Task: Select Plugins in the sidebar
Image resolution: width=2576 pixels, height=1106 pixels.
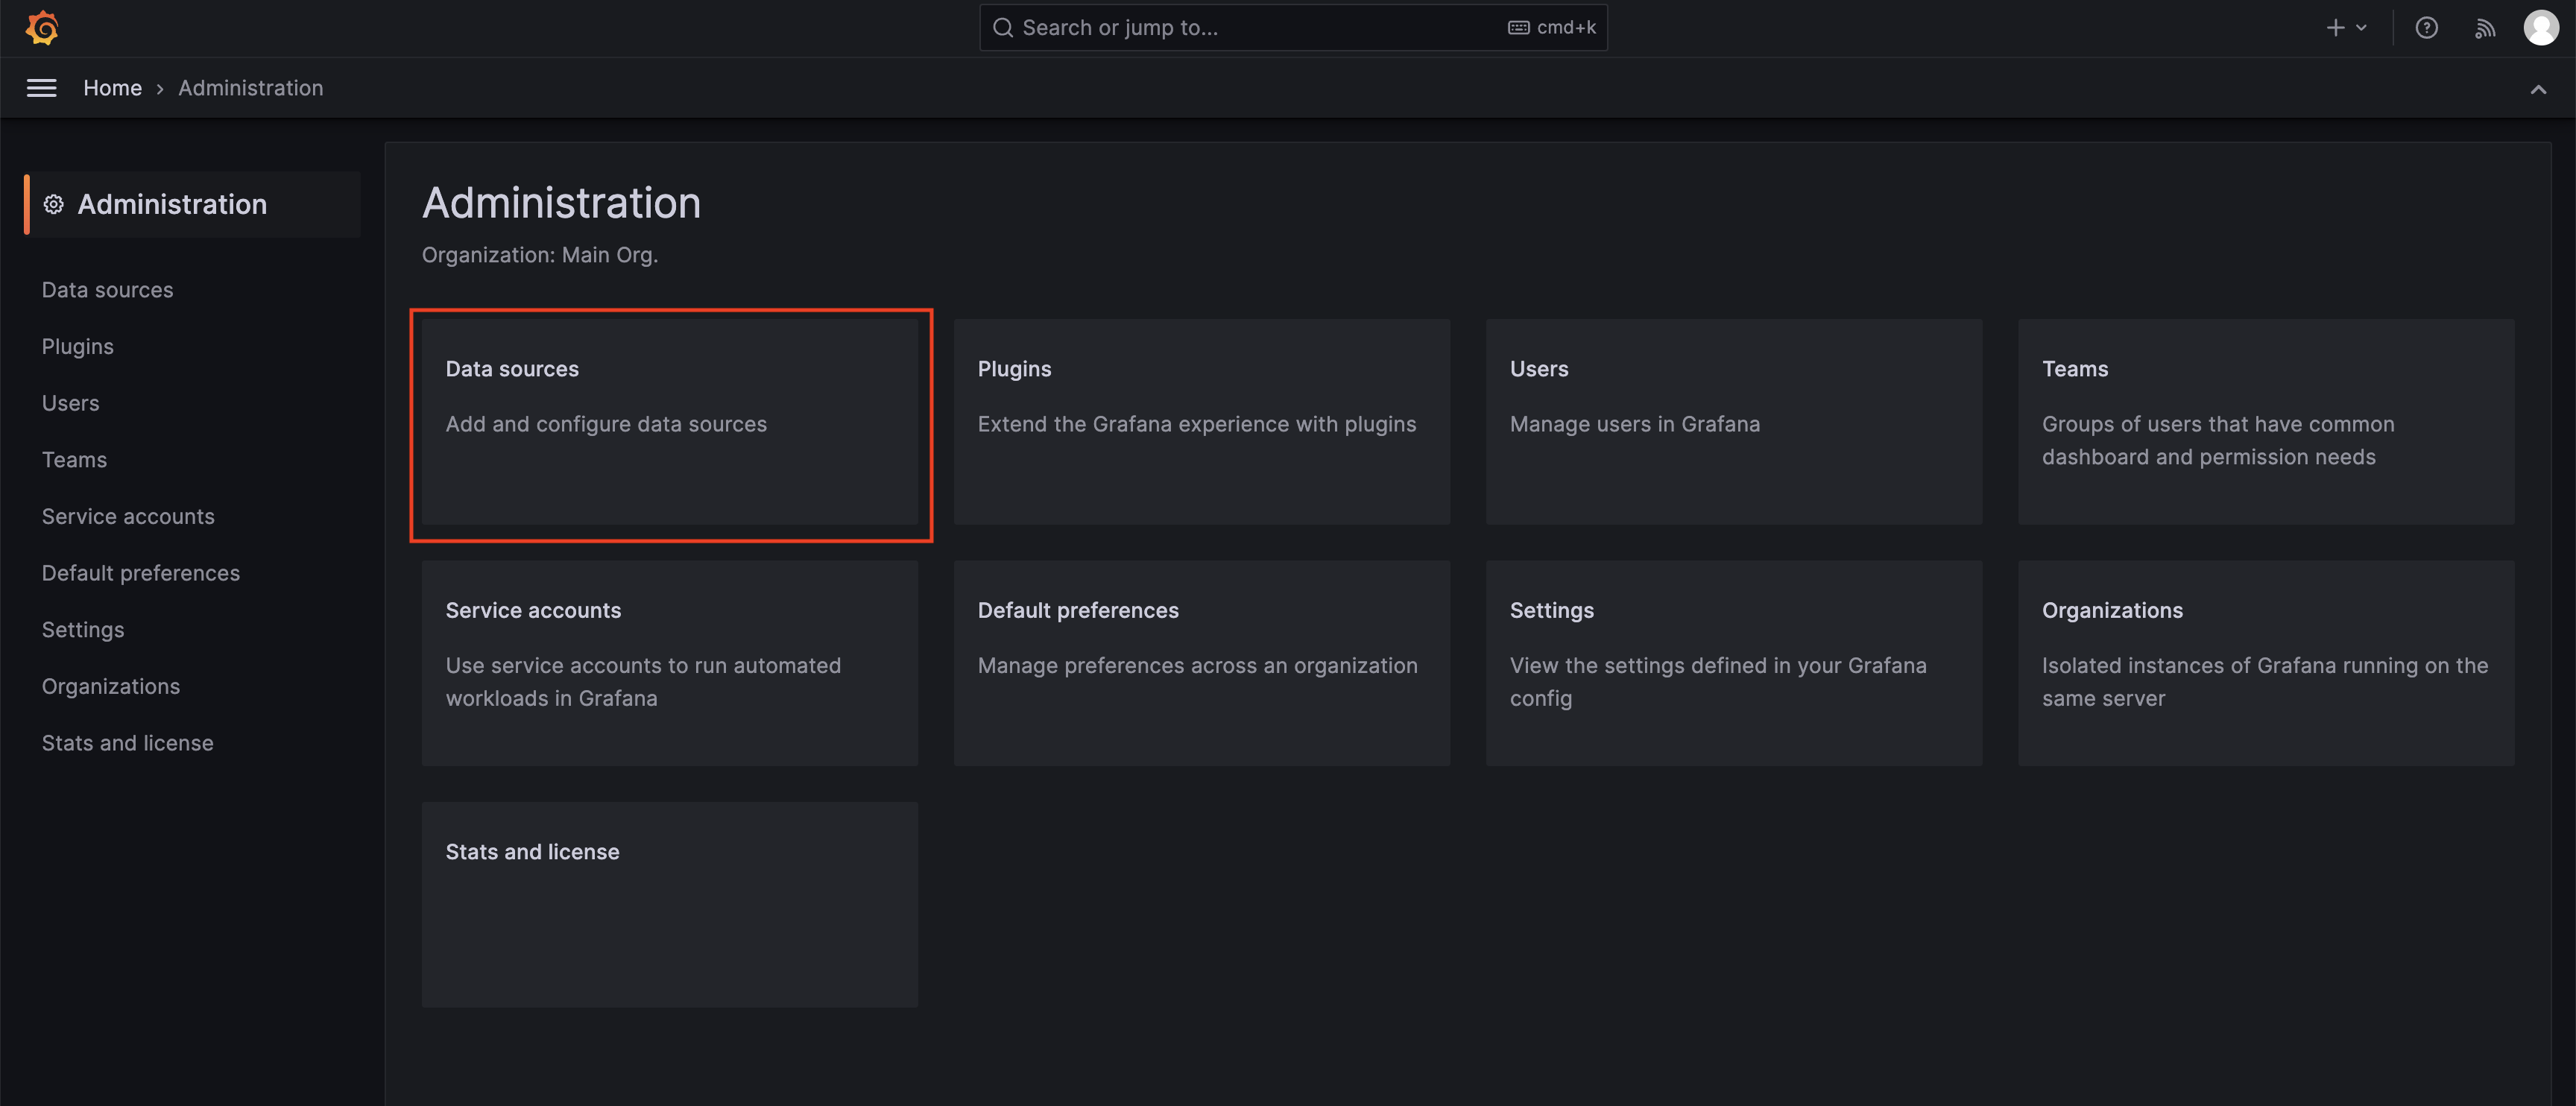Action: pyautogui.click(x=78, y=346)
